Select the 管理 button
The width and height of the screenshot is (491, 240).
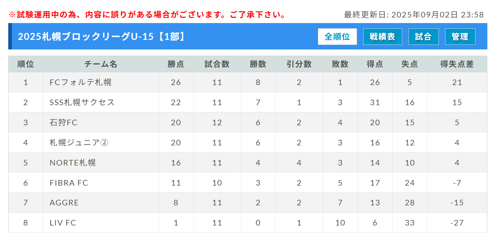click(x=460, y=37)
